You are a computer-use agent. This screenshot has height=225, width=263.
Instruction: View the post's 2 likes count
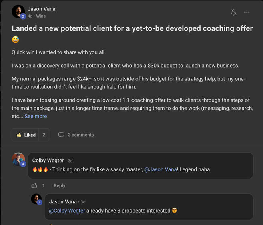point(44,135)
